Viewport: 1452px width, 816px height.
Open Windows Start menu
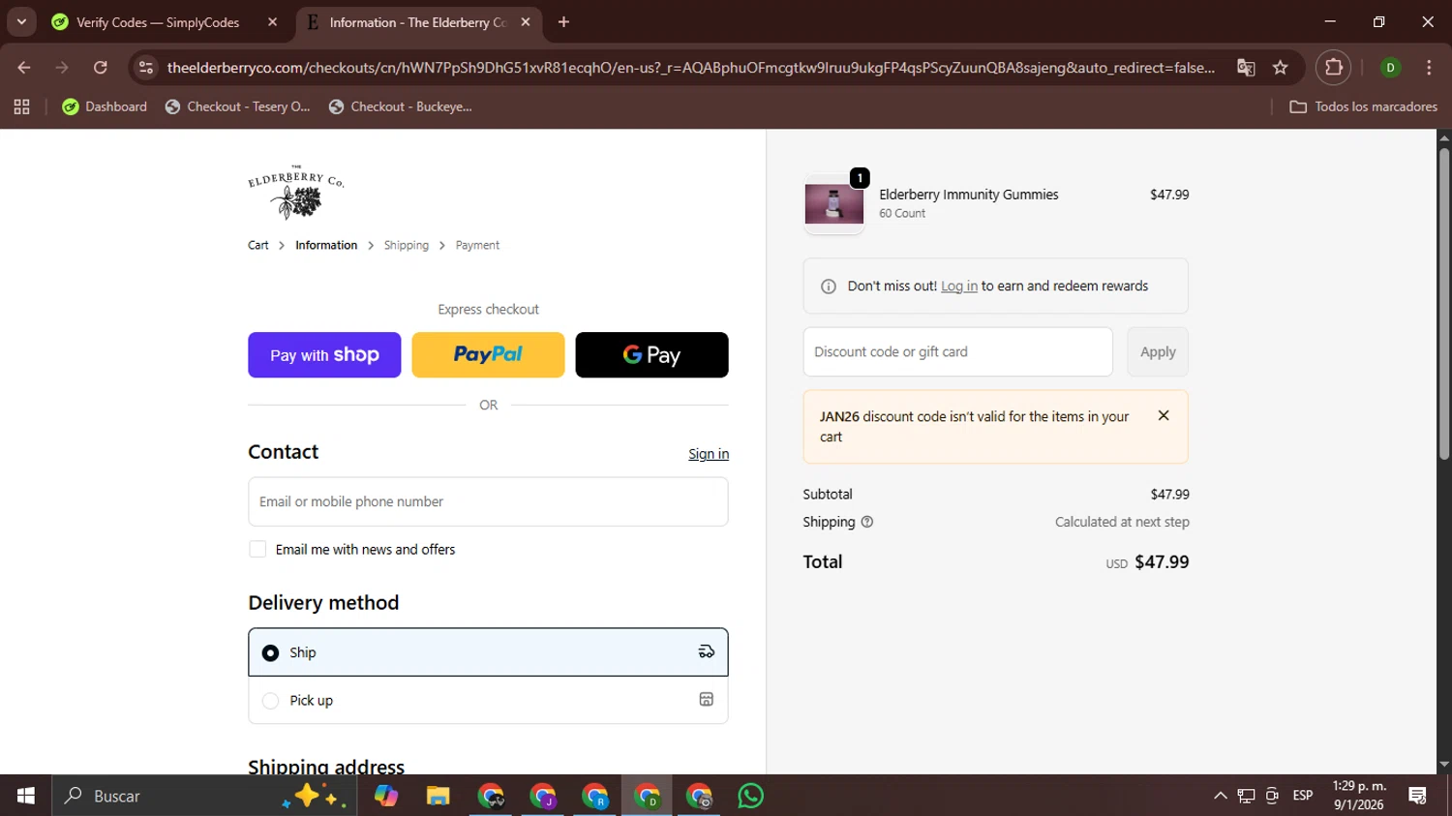coord(26,796)
